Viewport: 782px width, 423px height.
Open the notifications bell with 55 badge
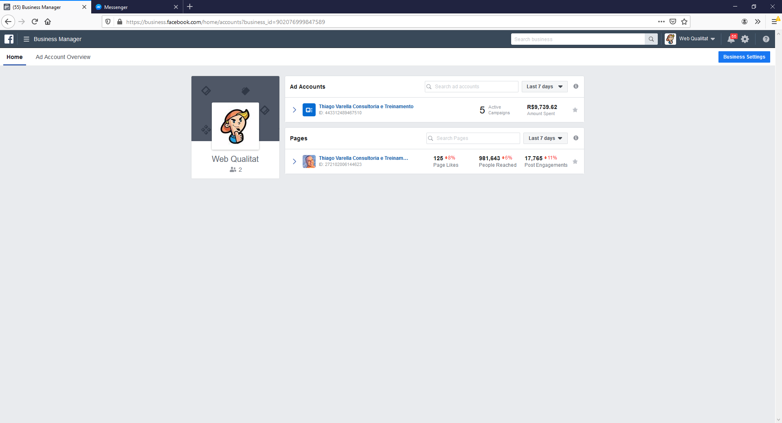tap(731, 39)
